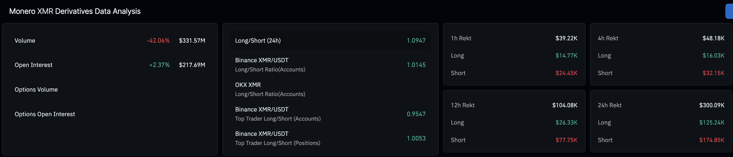Click the blue button at top right
Screen dimensions: 733x157
(x=729, y=11)
